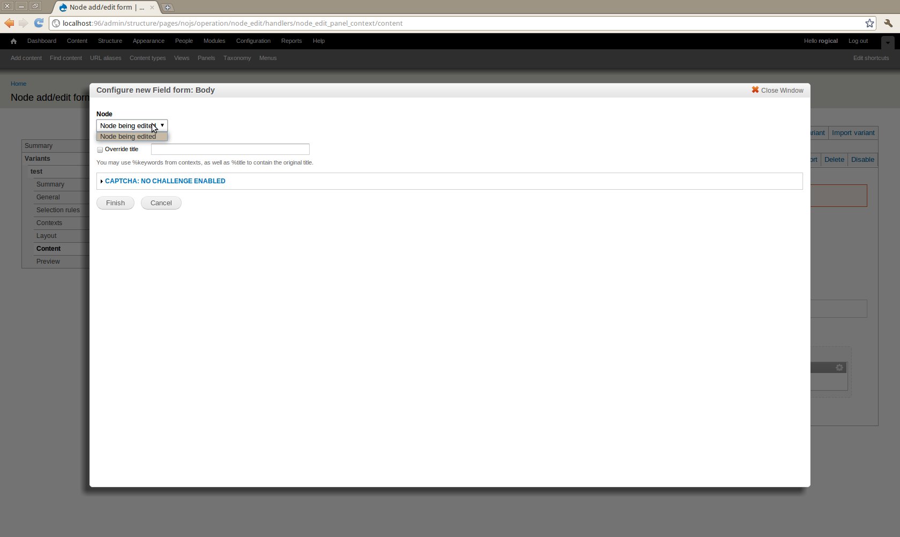Click the Close Window link
The image size is (900, 537).
pyautogui.click(x=782, y=91)
